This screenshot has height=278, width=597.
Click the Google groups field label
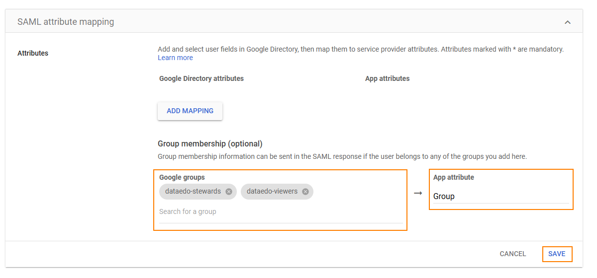pos(182,177)
